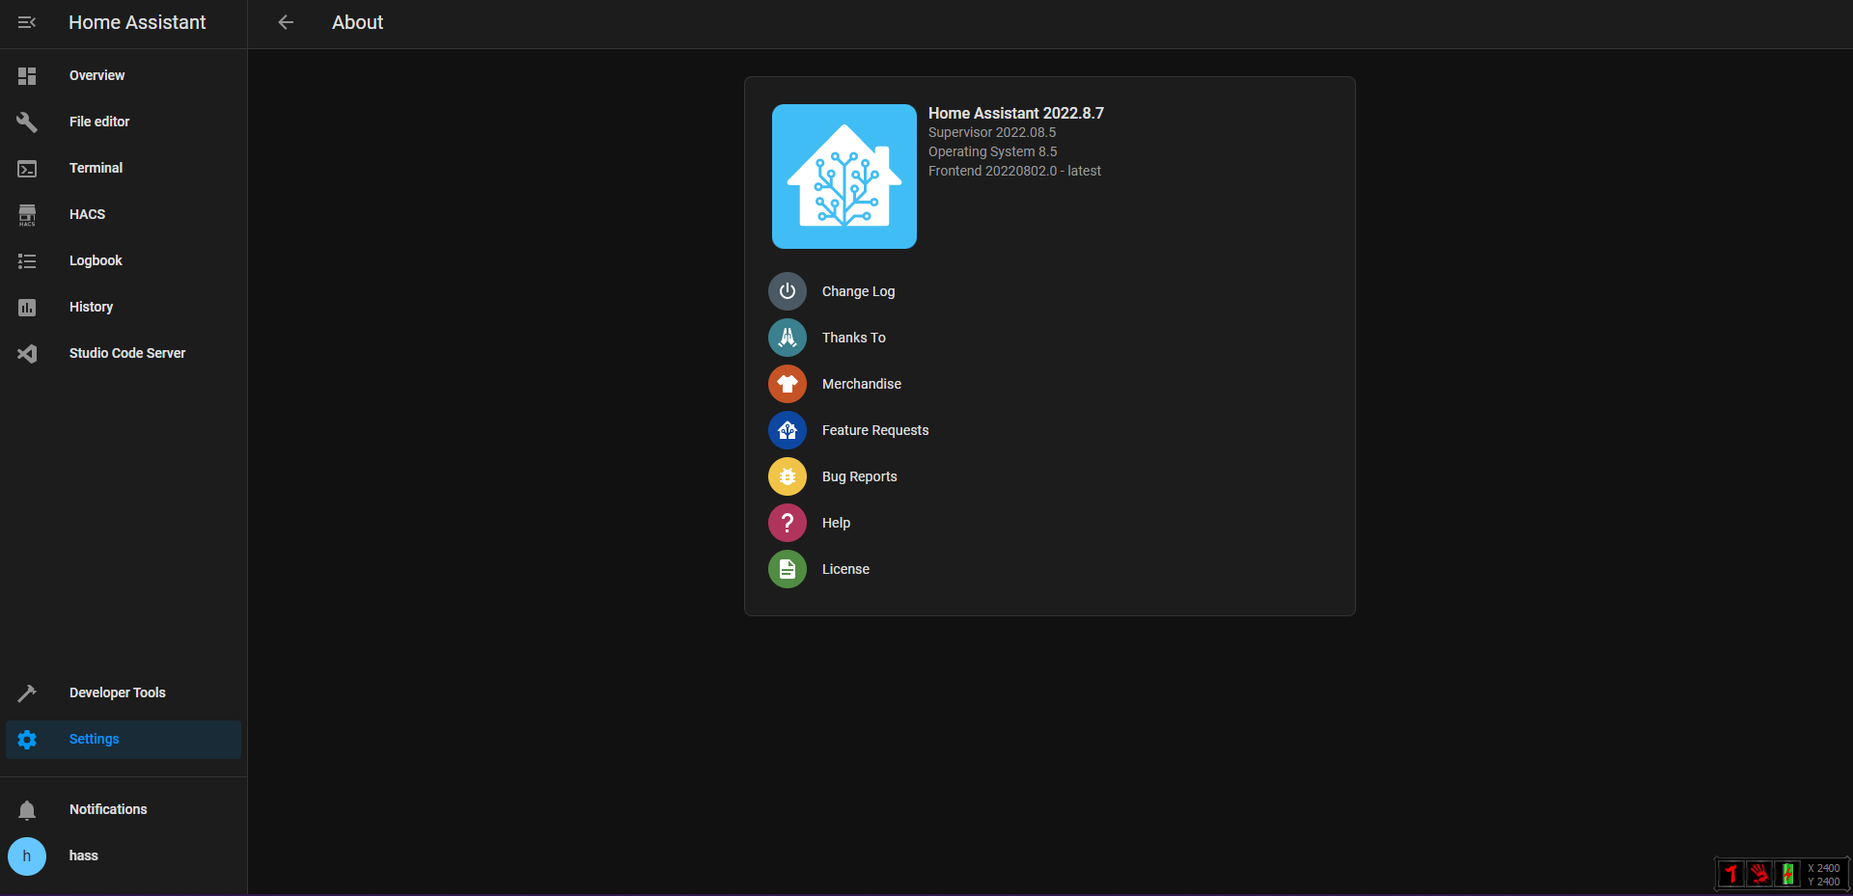The height and width of the screenshot is (896, 1853).
Task: Click the Terminal console icon
Action: [x=27, y=168]
